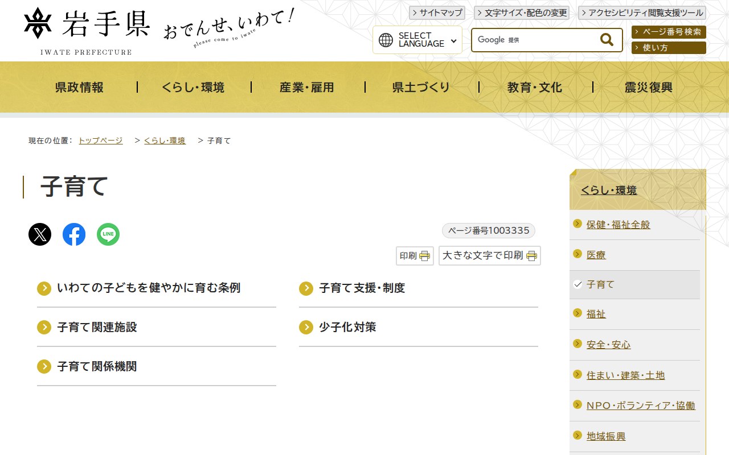The image size is (729, 455).
Task: Open sidebar link 福祉
Action: [596, 314]
